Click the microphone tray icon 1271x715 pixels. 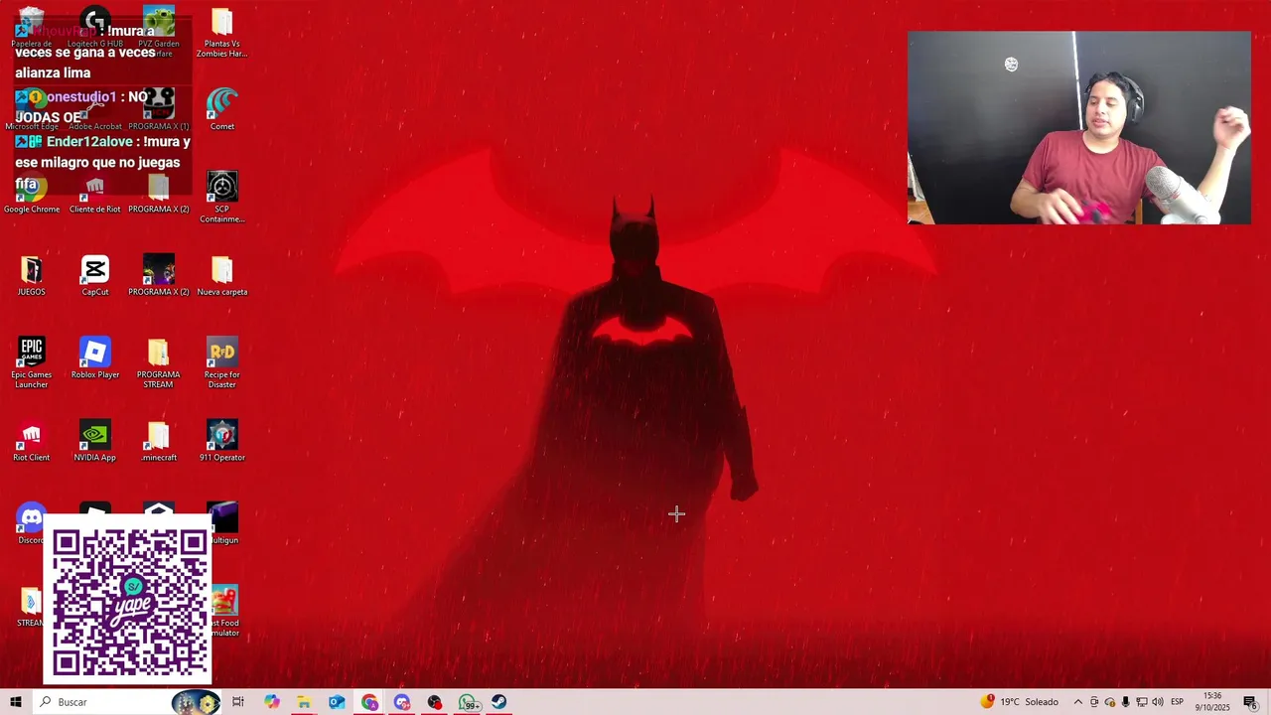click(x=1126, y=702)
